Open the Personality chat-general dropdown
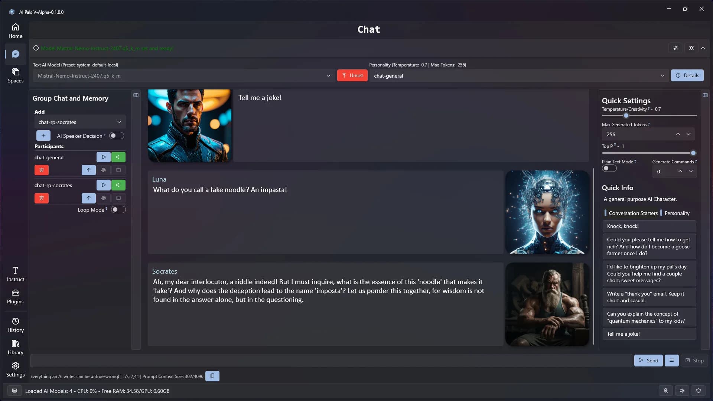The image size is (713, 401). pyautogui.click(x=519, y=75)
